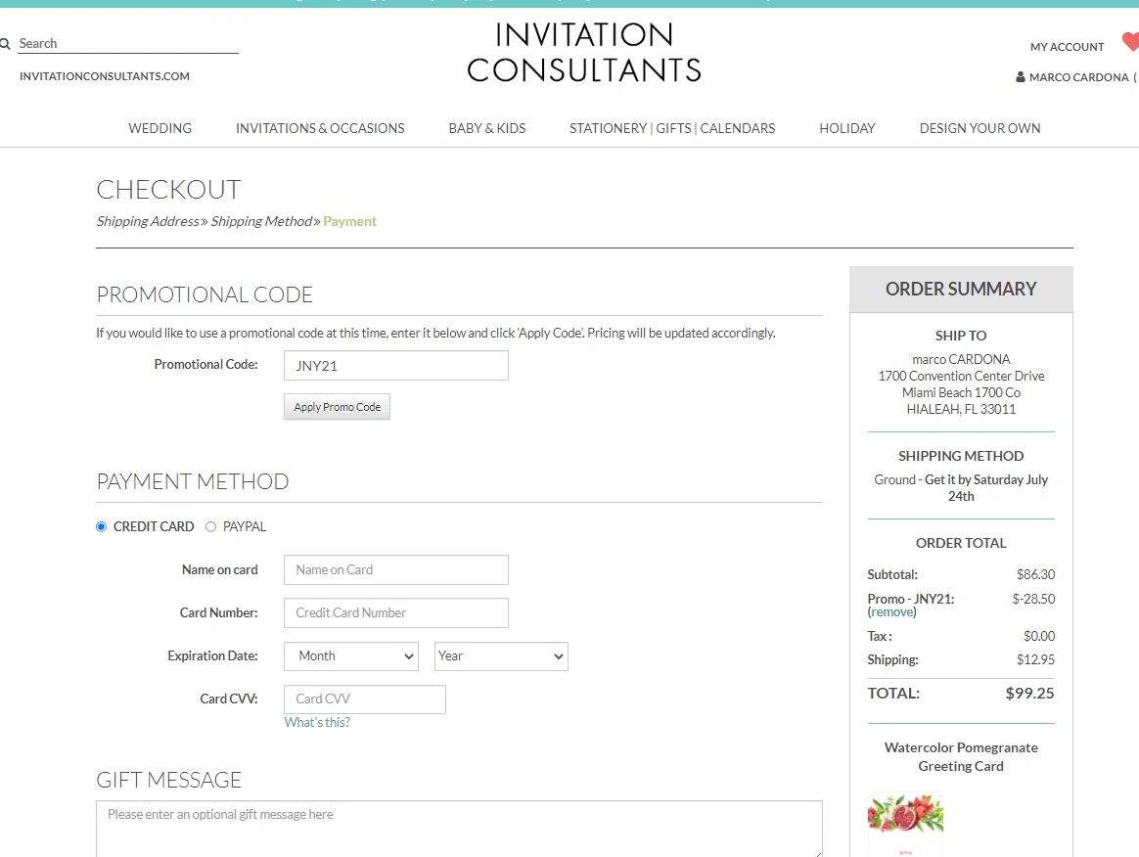The width and height of the screenshot is (1139, 857).
Task: Click the Watercolor Pomegranate card thumbnail
Action: [906, 824]
